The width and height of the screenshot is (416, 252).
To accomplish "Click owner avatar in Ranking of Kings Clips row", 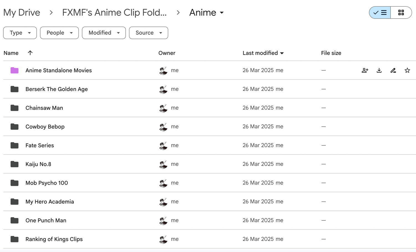I will coord(163,239).
